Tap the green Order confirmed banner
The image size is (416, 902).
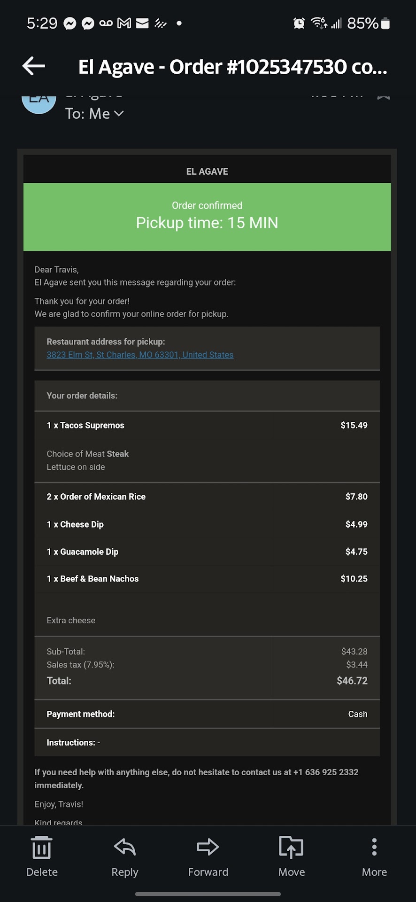207,217
